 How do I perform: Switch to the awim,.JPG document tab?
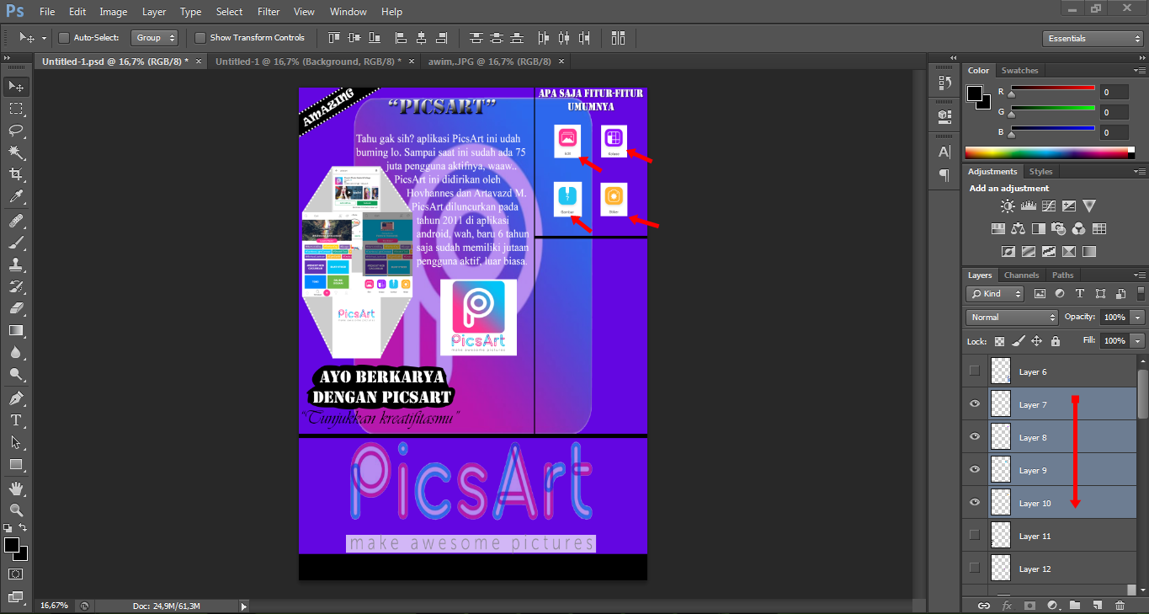489,61
